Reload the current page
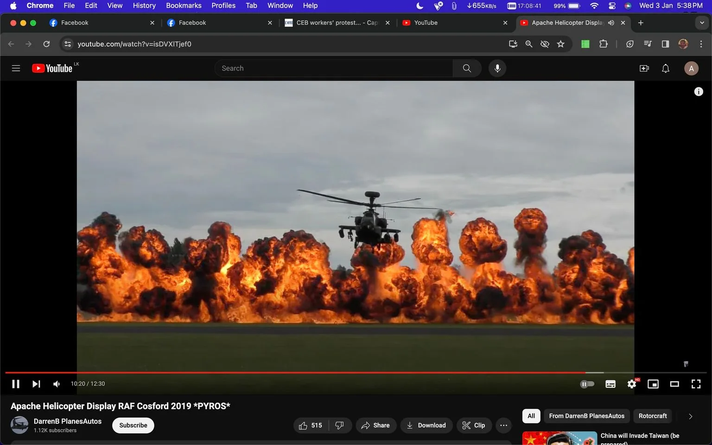The image size is (712, 445). 46,44
